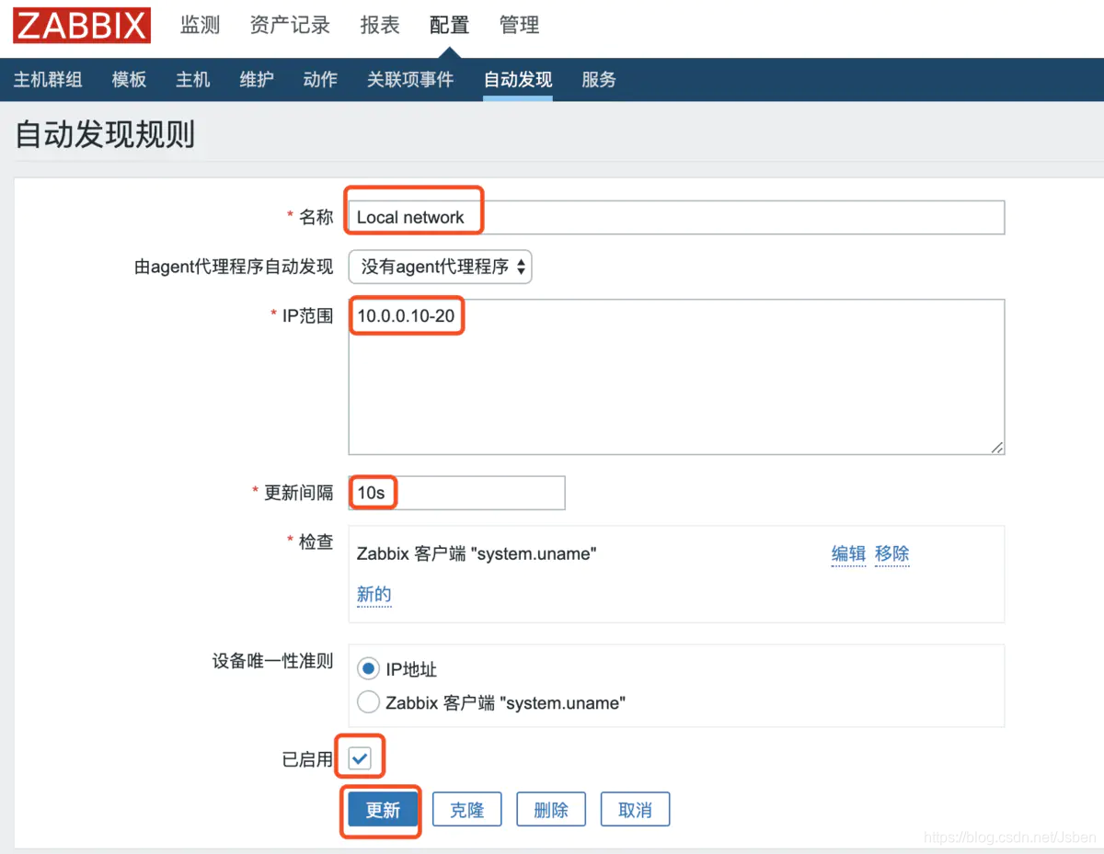Go to 关联项事件 submenu
This screenshot has height=854, width=1104.
pyautogui.click(x=410, y=80)
